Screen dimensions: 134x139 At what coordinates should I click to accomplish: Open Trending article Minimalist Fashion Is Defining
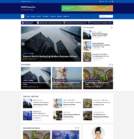click(72, 103)
